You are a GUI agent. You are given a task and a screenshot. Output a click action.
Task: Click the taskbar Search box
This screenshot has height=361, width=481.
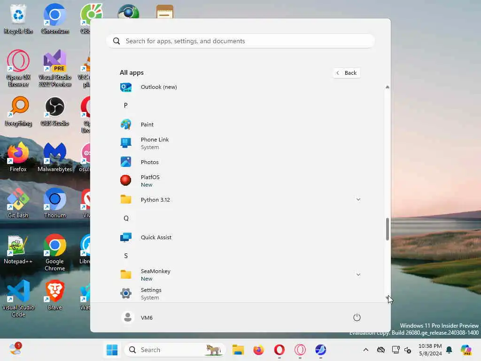pyautogui.click(x=175, y=350)
